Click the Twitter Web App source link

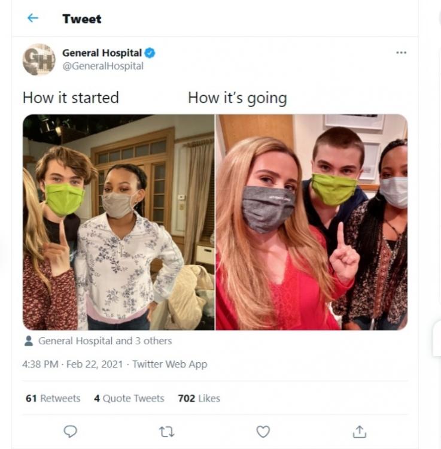(170, 364)
